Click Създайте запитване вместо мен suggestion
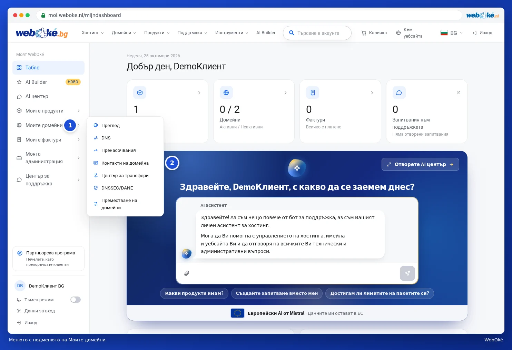 [277, 293]
